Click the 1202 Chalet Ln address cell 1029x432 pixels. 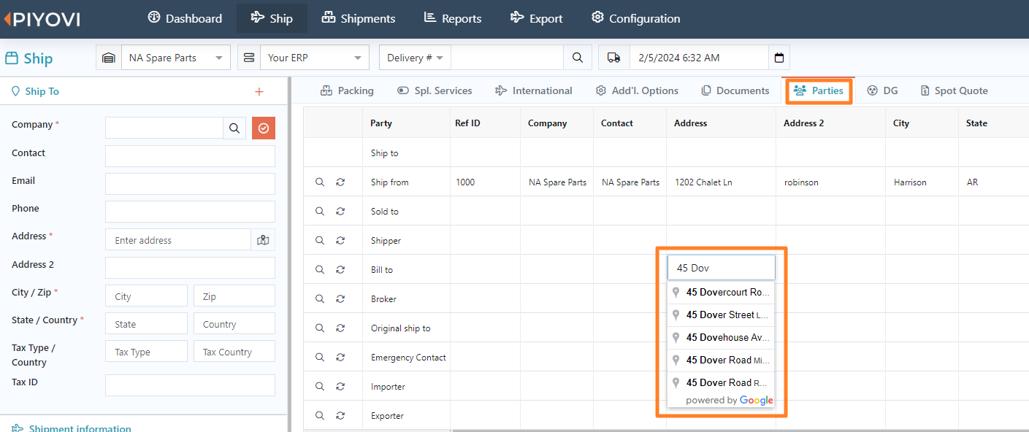(721, 182)
